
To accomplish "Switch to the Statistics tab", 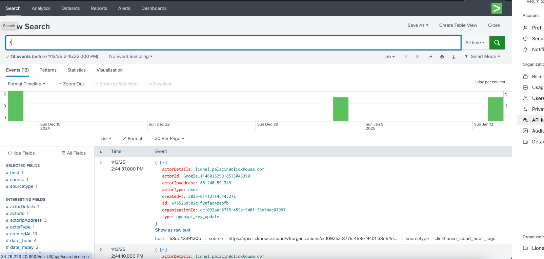I will point(76,70).
